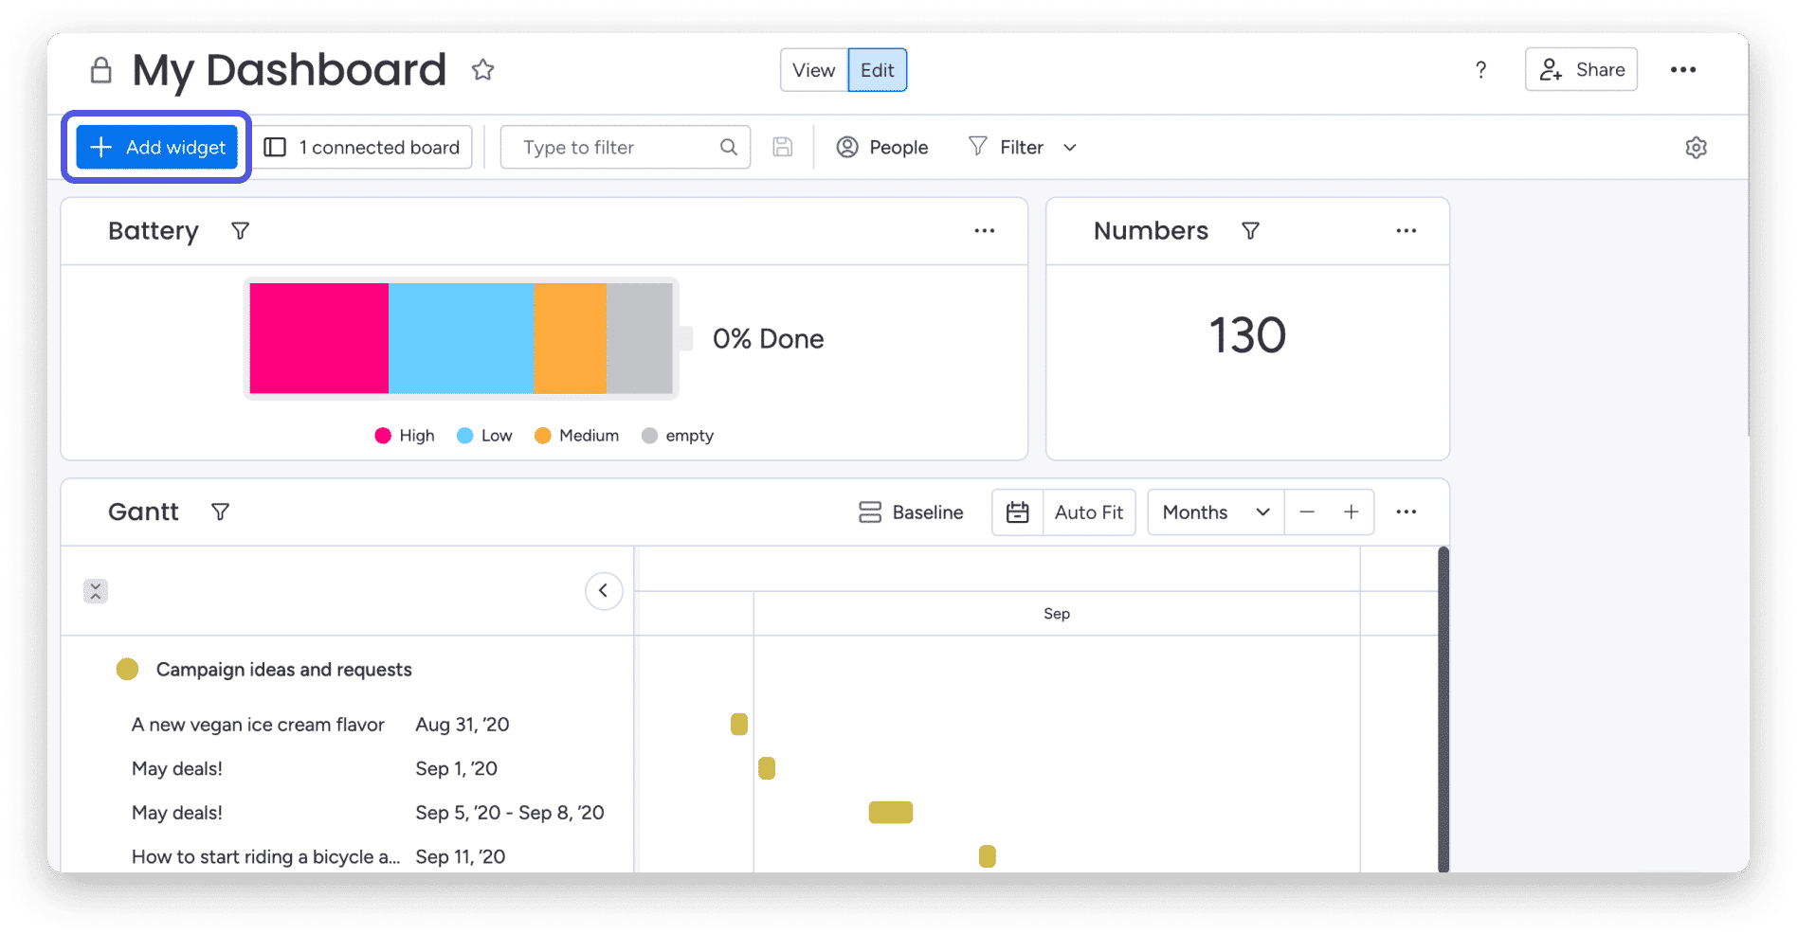Select Campaign ideas and requests group
This screenshot has height=934, width=1797.
pos(283,670)
